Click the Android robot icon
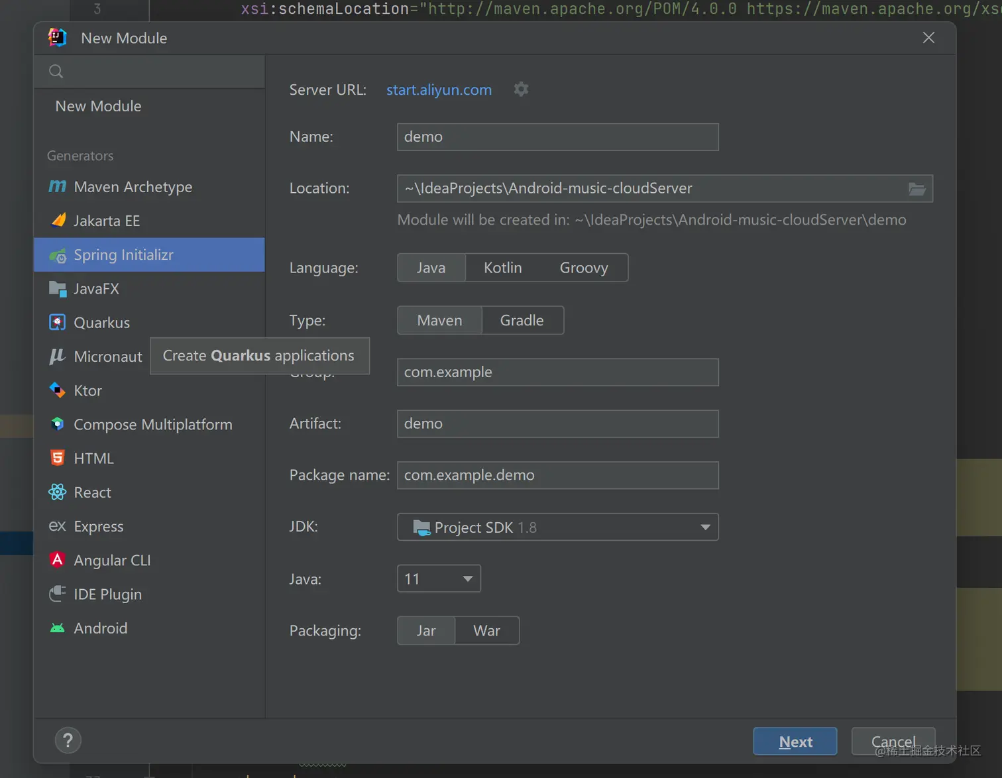The height and width of the screenshot is (778, 1002). [58, 628]
